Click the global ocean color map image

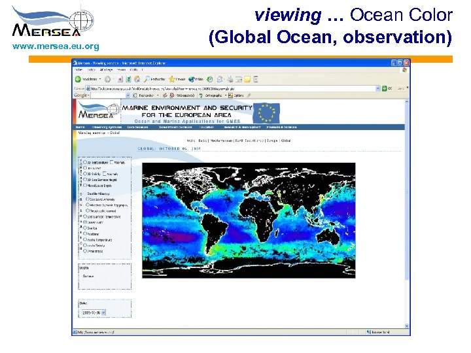249,220
